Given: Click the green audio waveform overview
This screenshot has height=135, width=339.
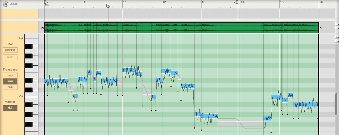Looking at the screenshot, I should tap(181, 28).
